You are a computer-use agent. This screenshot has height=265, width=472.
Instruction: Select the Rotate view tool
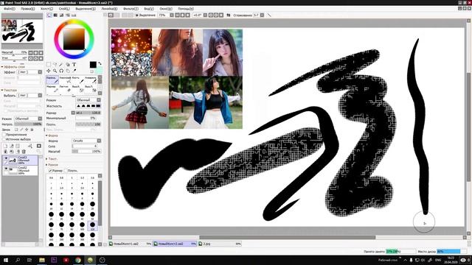(x=61, y=71)
